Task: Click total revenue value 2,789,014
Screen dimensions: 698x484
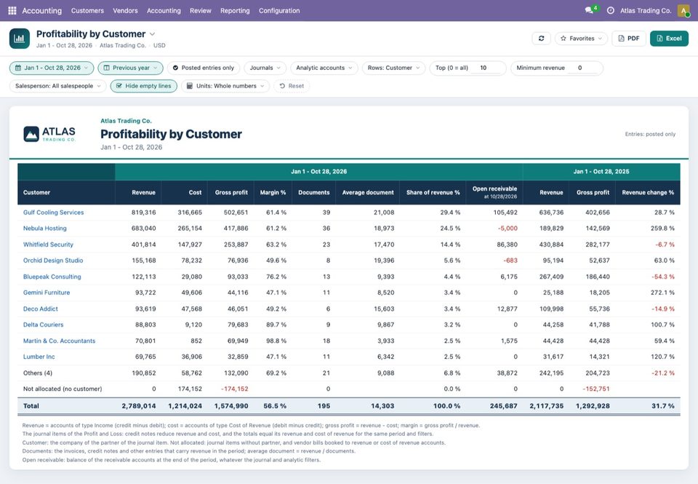Action: pos(138,406)
